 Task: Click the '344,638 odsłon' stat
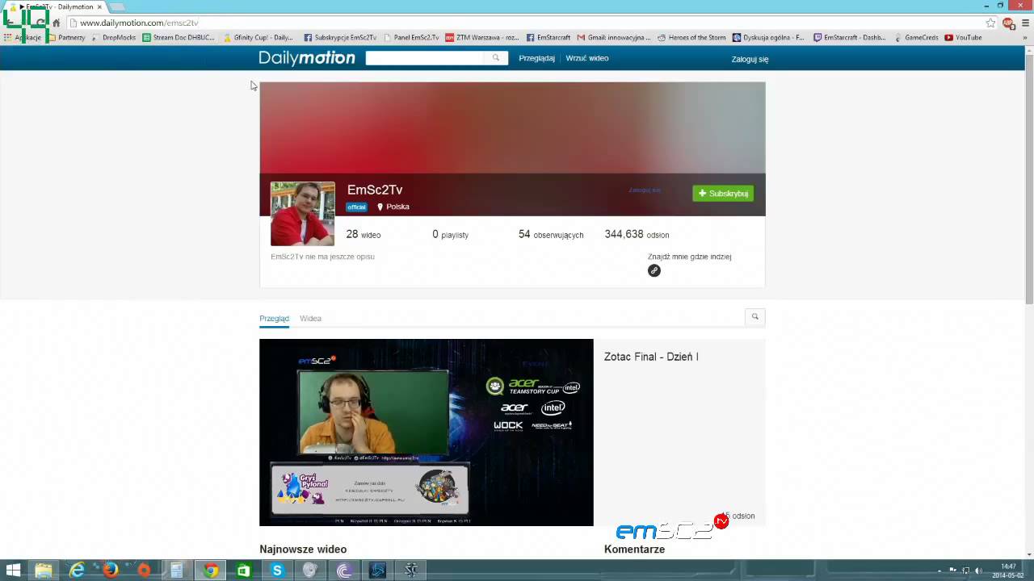(x=637, y=234)
